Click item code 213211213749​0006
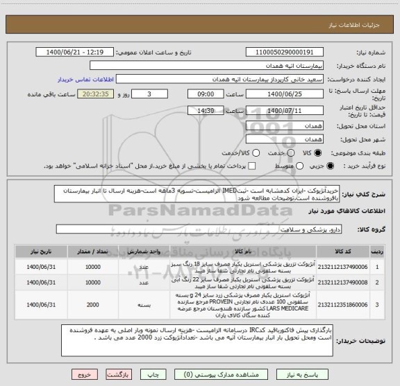 (x=342, y=267)
